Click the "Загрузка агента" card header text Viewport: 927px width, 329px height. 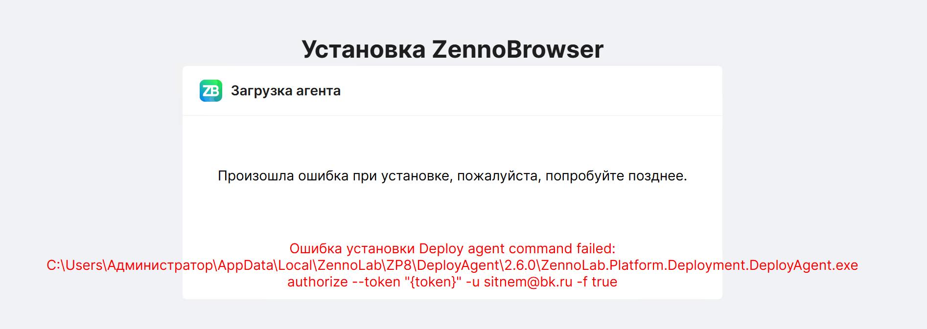coord(285,91)
